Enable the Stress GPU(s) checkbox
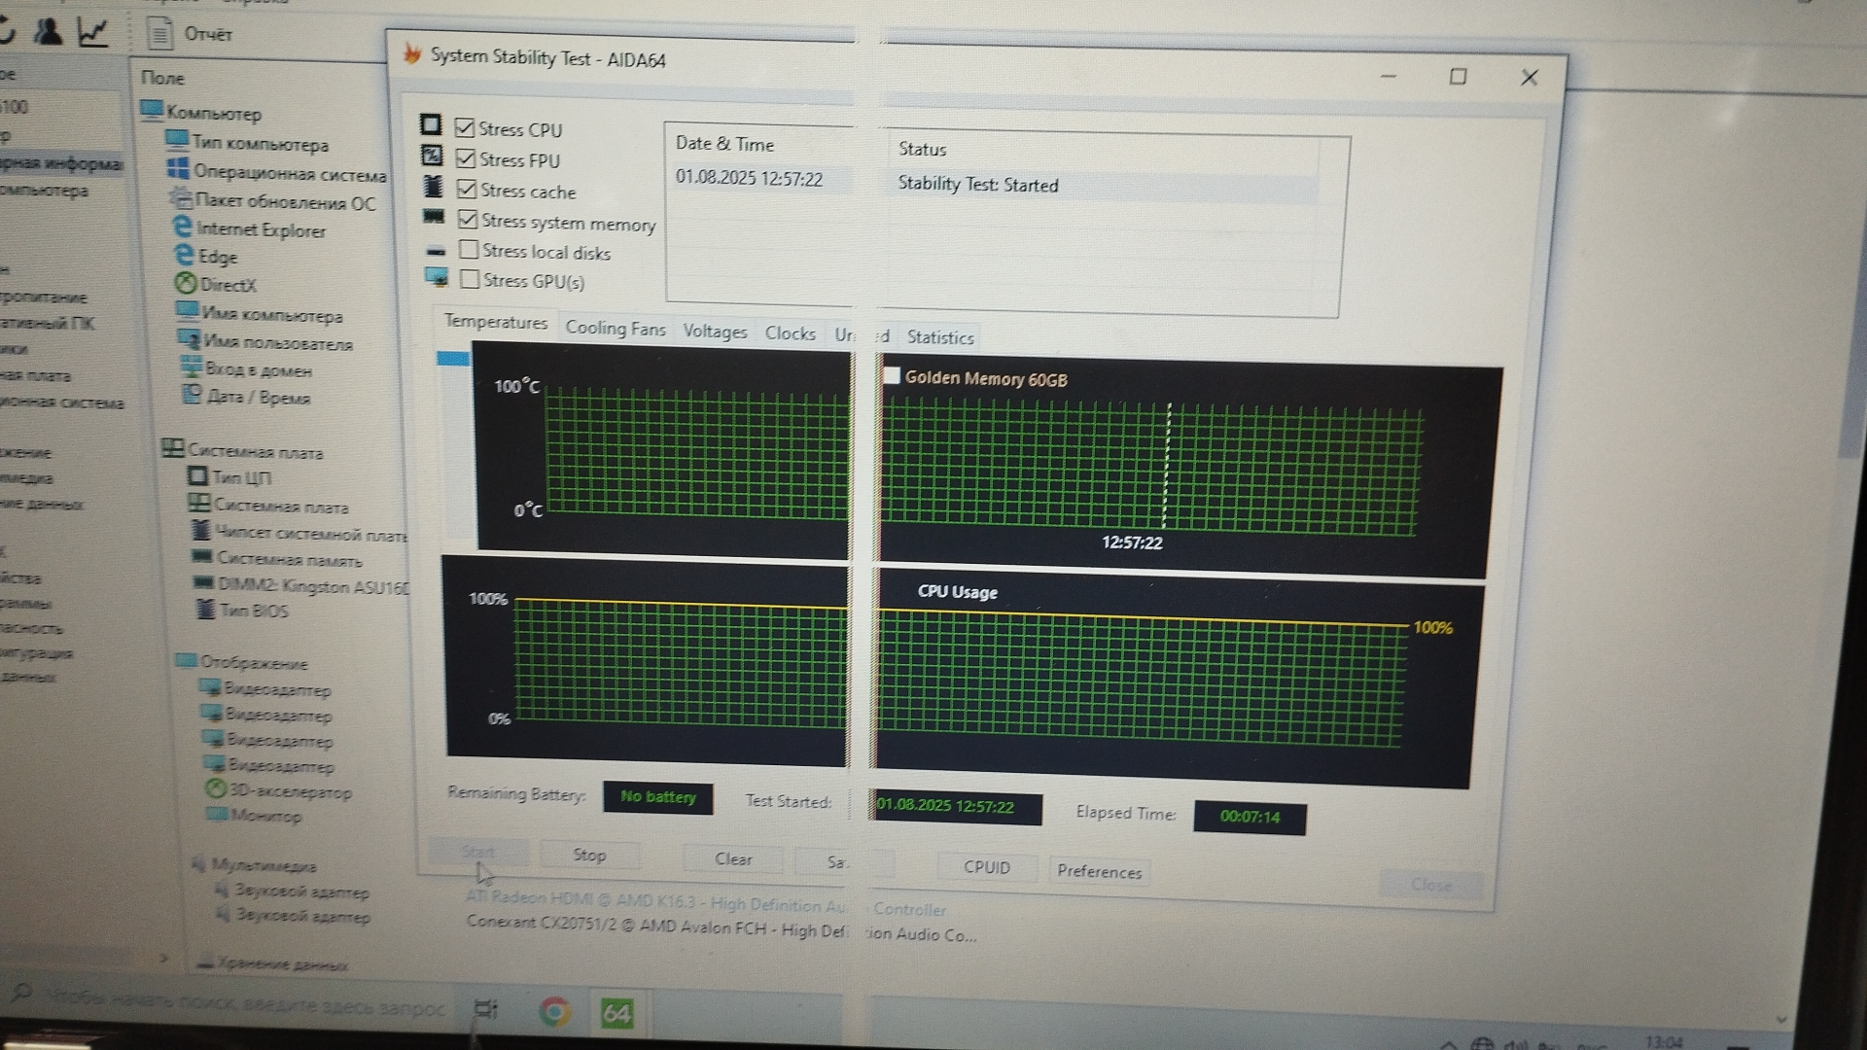1867x1050 pixels. (x=470, y=280)
